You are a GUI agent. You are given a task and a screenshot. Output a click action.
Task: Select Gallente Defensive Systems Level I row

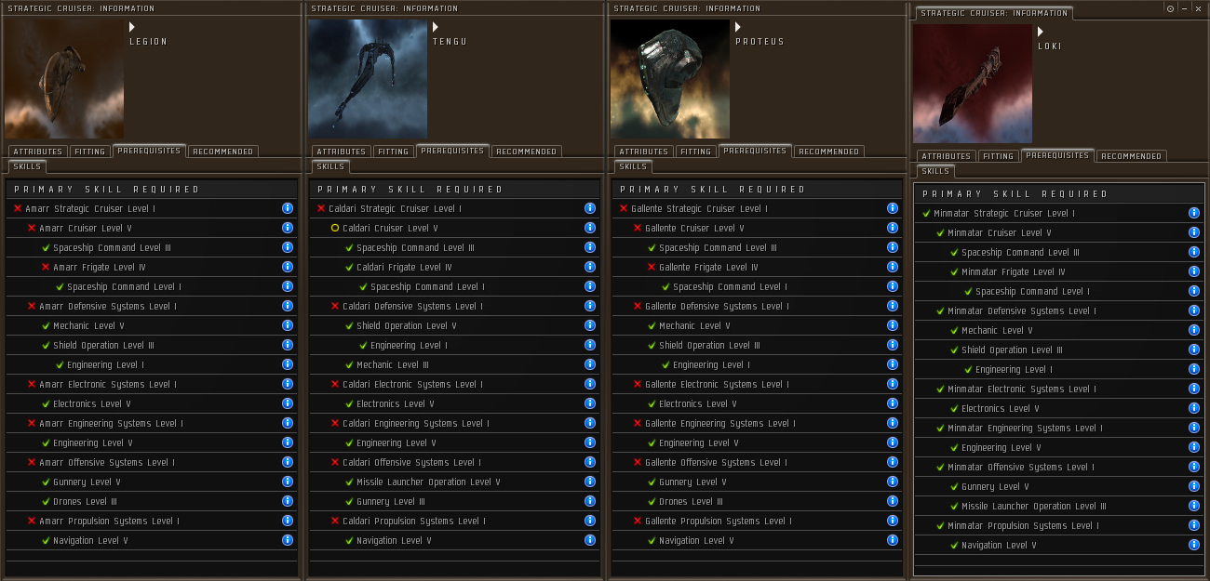coord(758,306)
